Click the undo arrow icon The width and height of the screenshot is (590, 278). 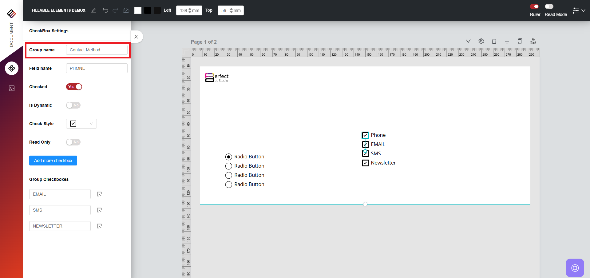pos(105,10)
